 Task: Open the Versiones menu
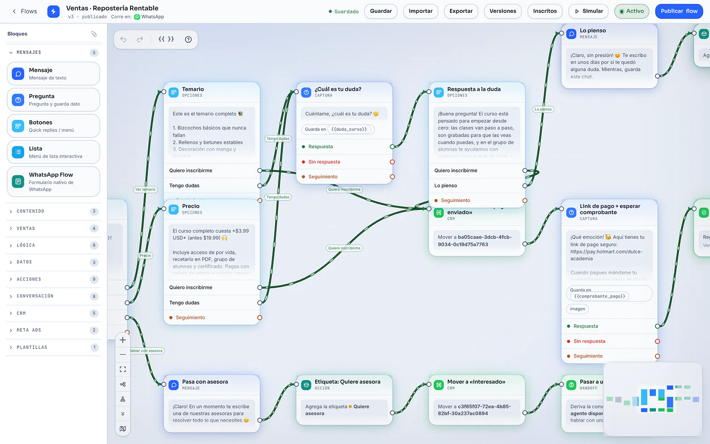click(x=503, y=11)
